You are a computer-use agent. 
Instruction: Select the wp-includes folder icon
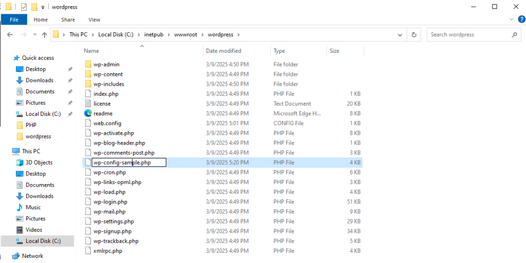tap(88, 84)
